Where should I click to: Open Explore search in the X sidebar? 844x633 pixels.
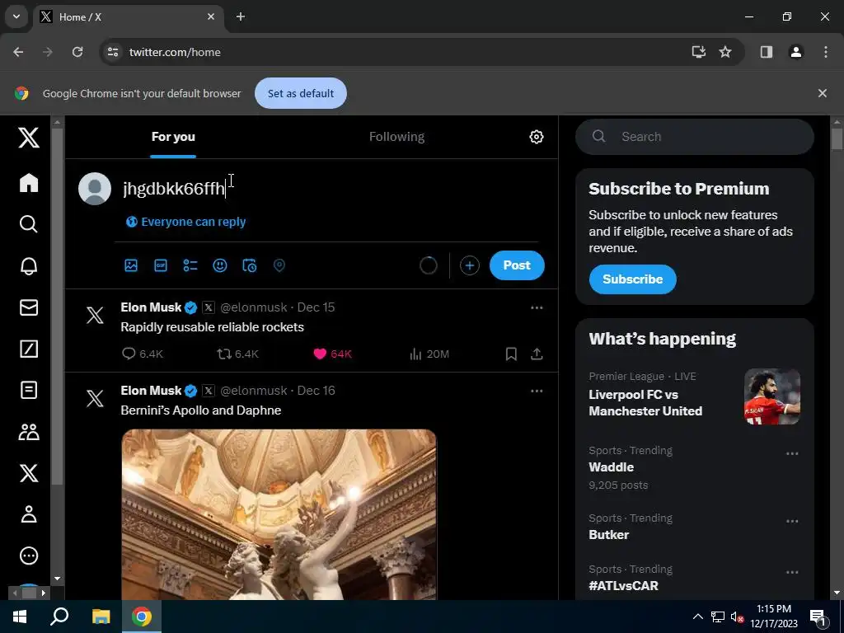click(x=29, y=224)
